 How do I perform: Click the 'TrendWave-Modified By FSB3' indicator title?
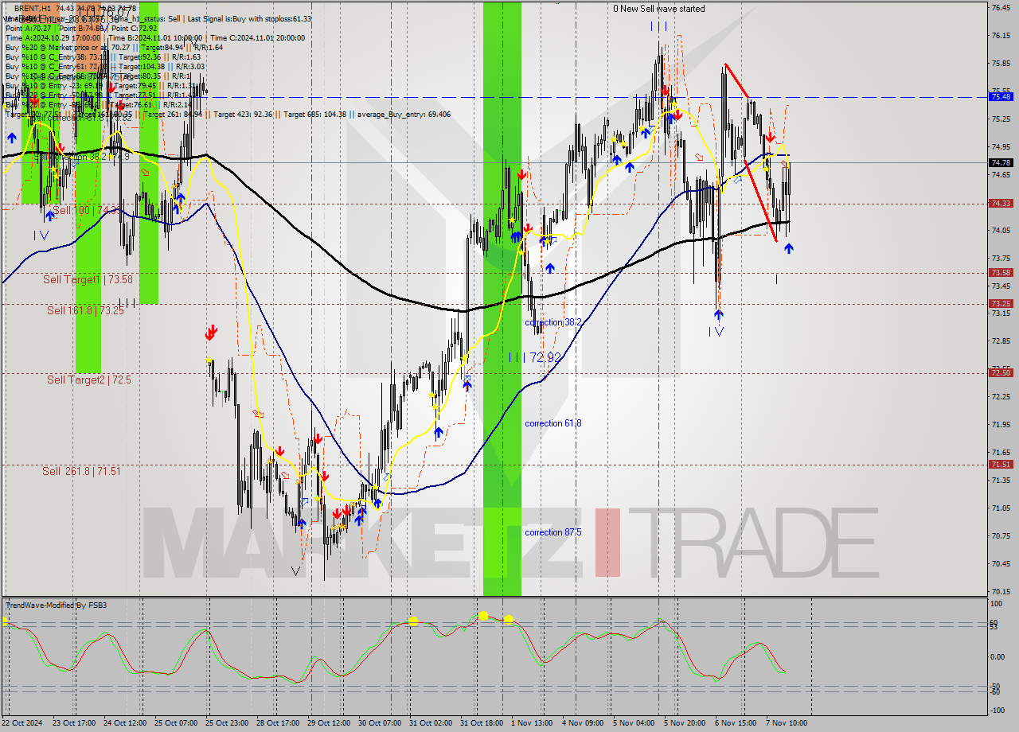(x=57, y=605)
